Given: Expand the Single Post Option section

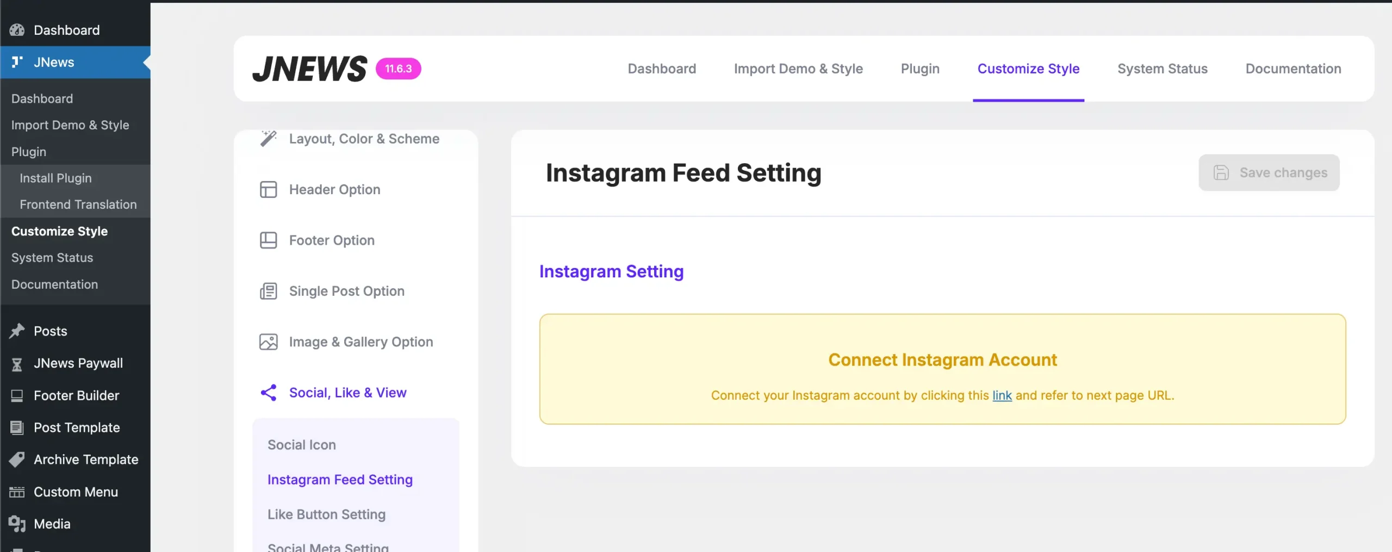Looking at the screenshot, I should [x=346, y=291].
